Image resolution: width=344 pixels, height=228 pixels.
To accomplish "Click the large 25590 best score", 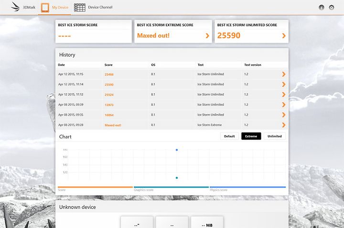I will (x=228, y=35).
